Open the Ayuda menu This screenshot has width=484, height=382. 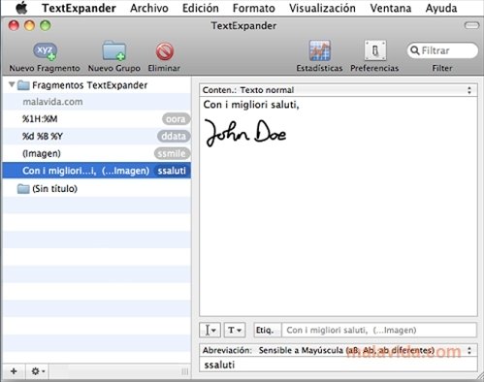441,8
